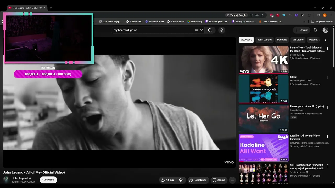Open the Silacz Marcin Rozynek thumbnail
This screenshot has height=188, width=335.
(x=264, y=89)
